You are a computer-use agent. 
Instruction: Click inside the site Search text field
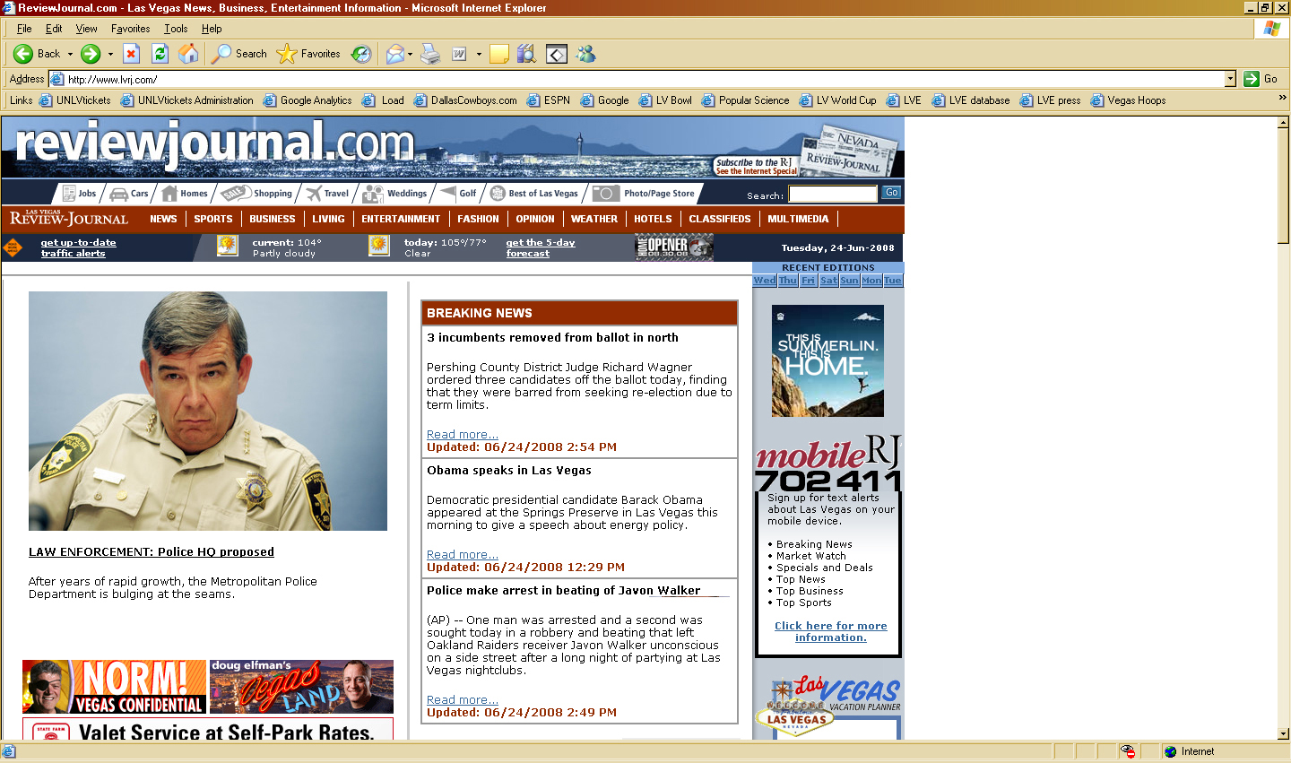833,194
